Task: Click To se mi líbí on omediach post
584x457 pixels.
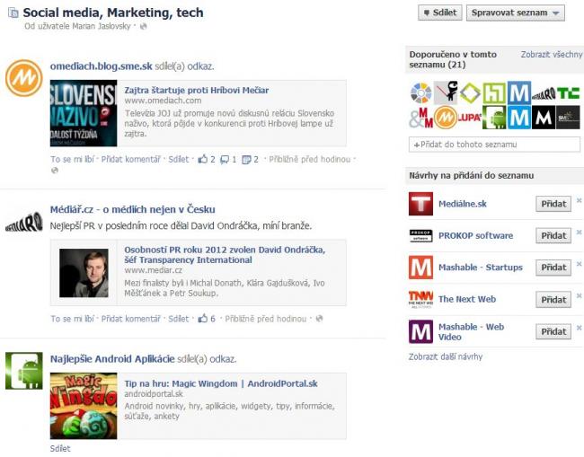Action: (x=72, y=159)
